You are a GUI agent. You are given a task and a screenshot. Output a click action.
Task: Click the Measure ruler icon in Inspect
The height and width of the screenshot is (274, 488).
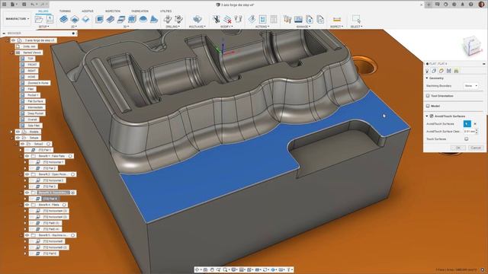336,19
